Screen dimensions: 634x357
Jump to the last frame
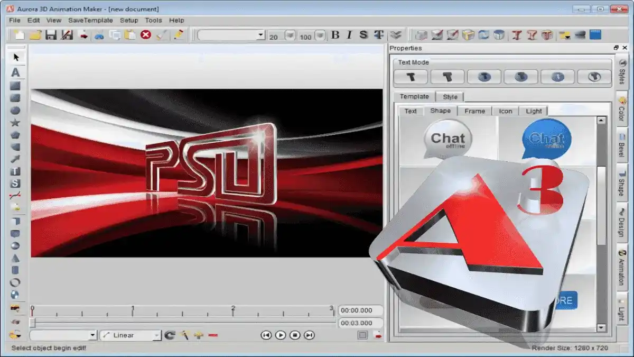coord(310,335)
